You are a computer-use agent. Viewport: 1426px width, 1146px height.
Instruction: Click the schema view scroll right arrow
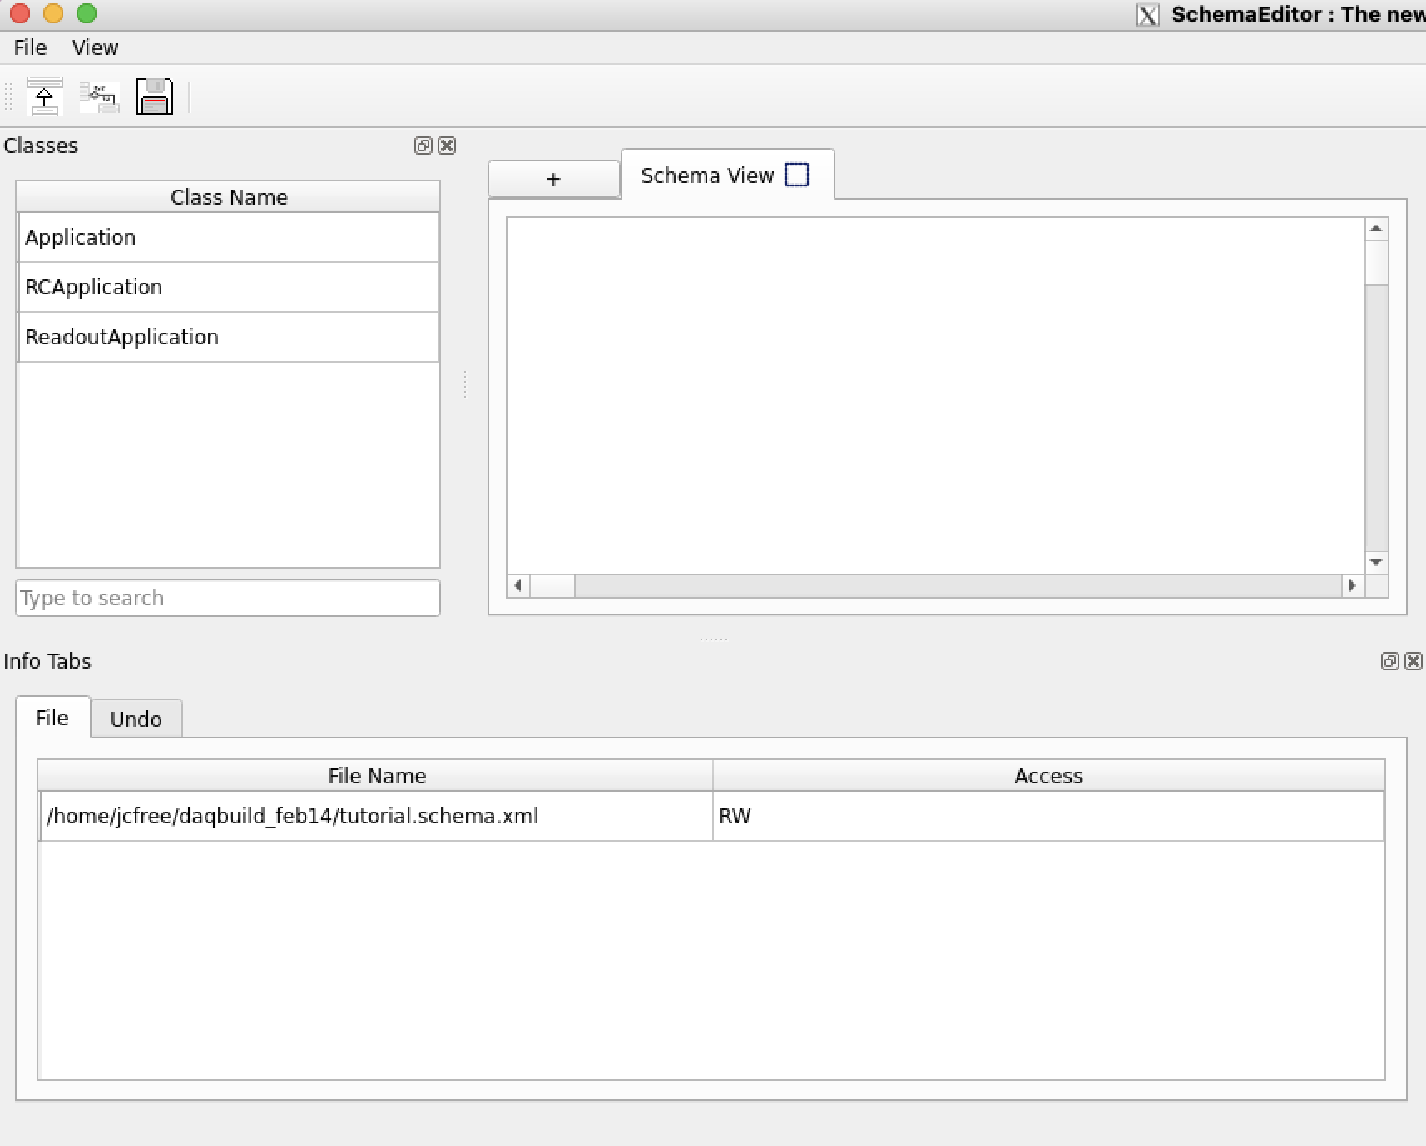pos(1353,585)
